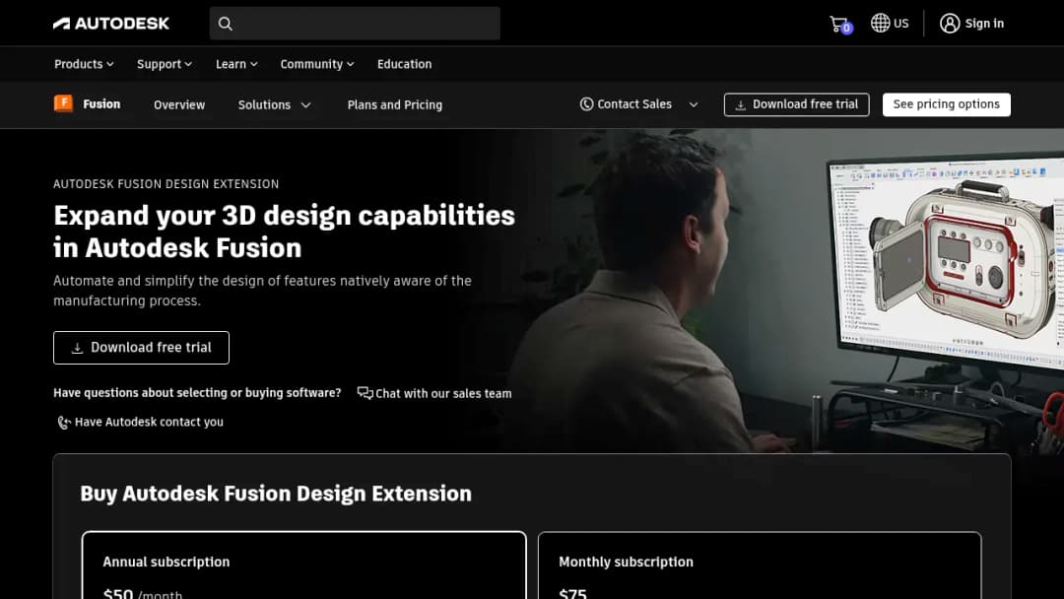Expand the Community menu
The image size is (1064, 599).
tap(317, 64)
